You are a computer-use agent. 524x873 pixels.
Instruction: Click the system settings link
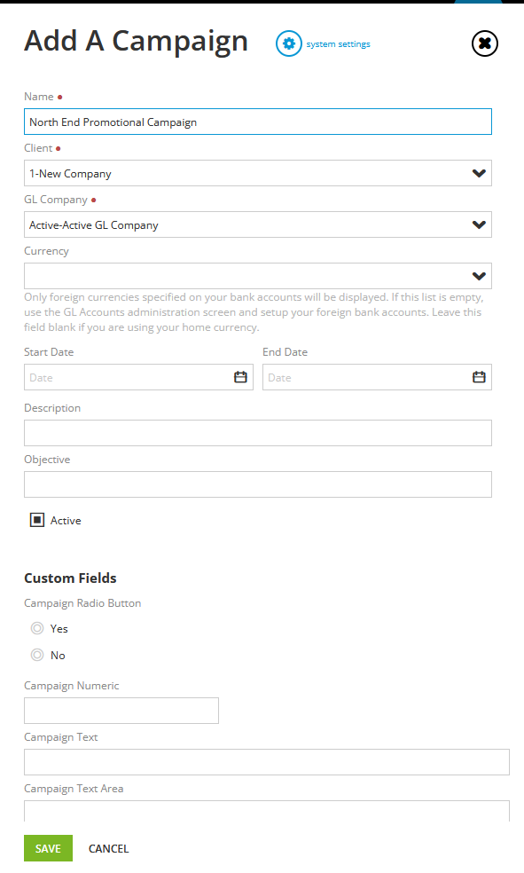[x=338, y=44]
